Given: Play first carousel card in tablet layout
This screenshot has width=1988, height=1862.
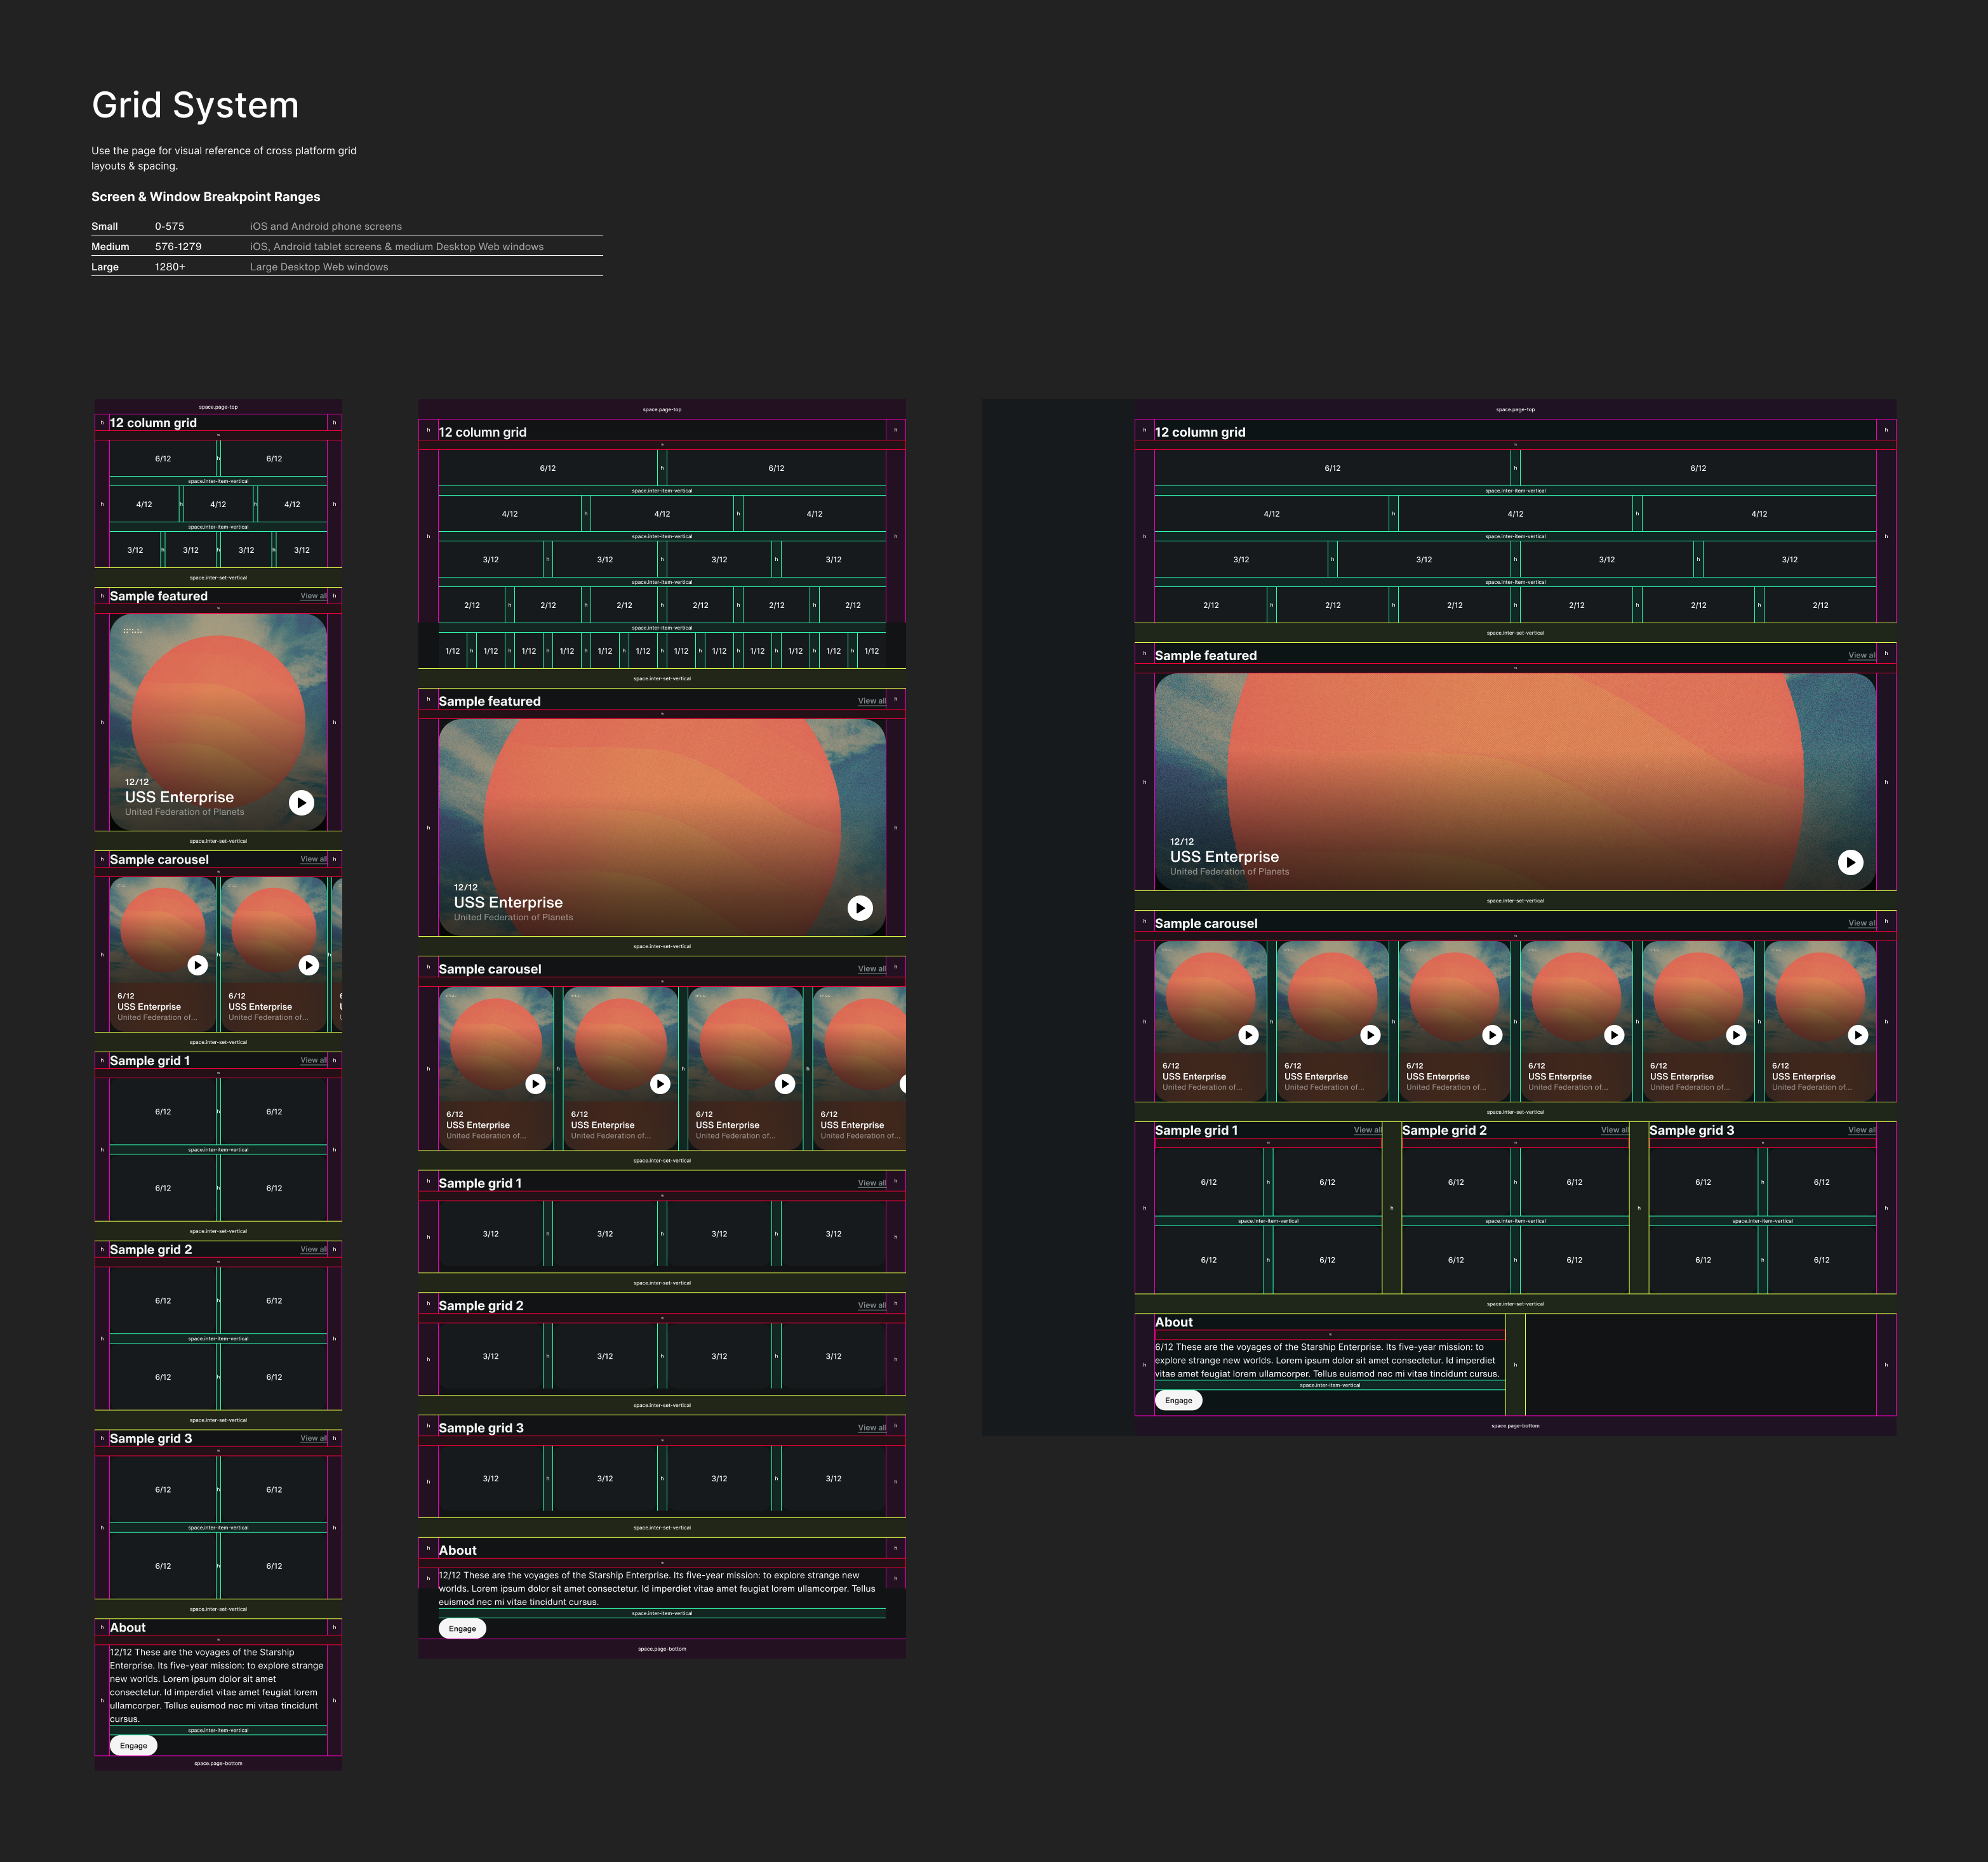Looking at the screenshot, I should (536, 1083).
